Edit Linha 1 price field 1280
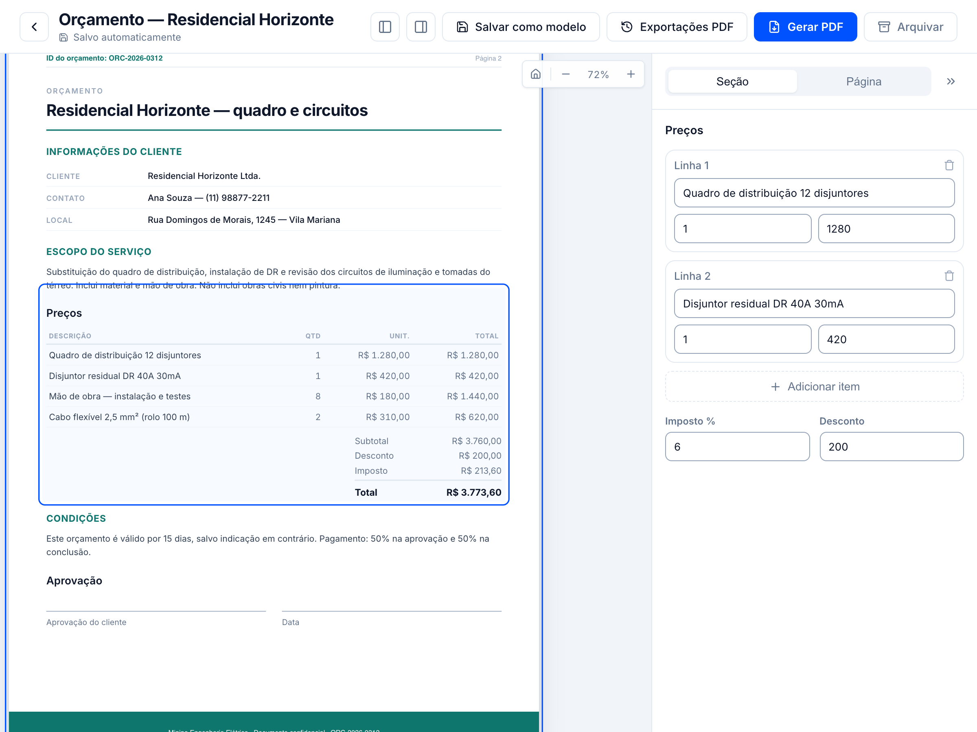The height and width of the screenshot is (732, 977). pyautogui.click(x=886, y=229)
